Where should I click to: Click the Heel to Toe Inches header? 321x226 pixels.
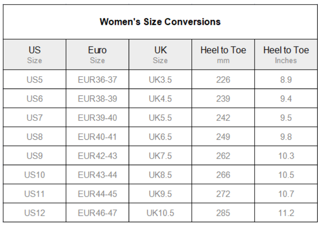[x=286, y=54]
